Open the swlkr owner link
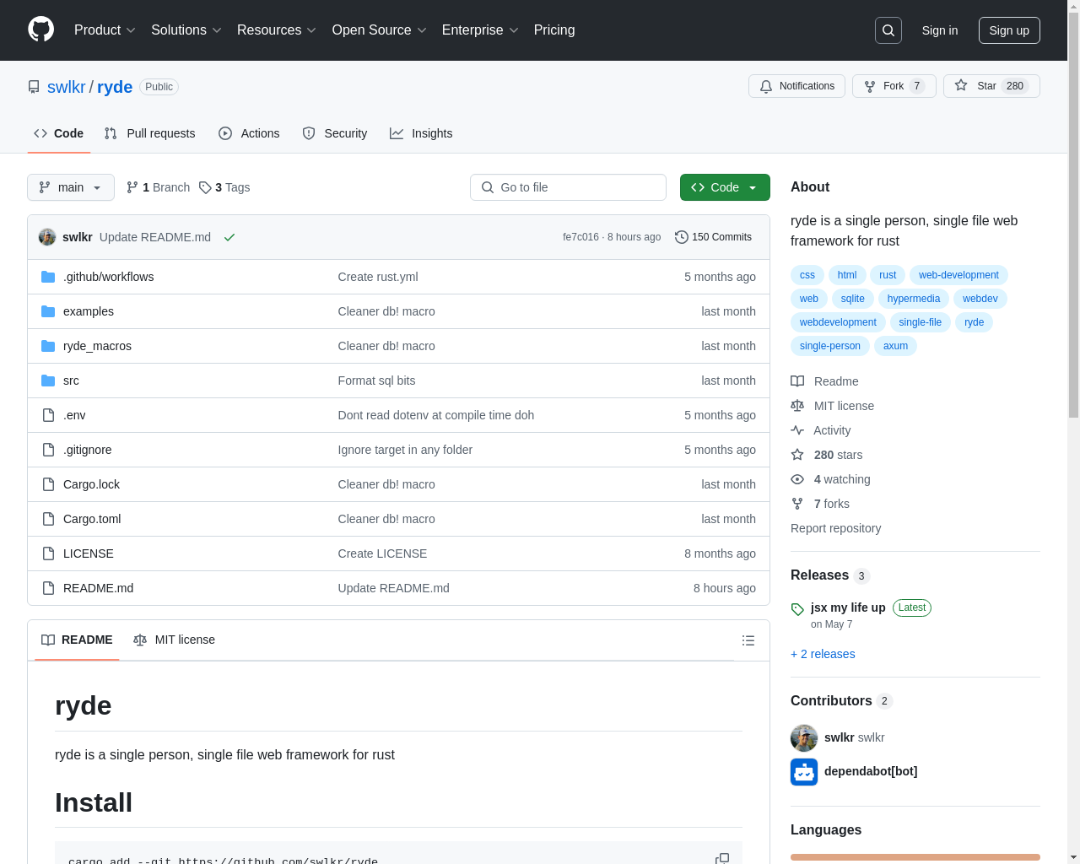 (67, 87)
